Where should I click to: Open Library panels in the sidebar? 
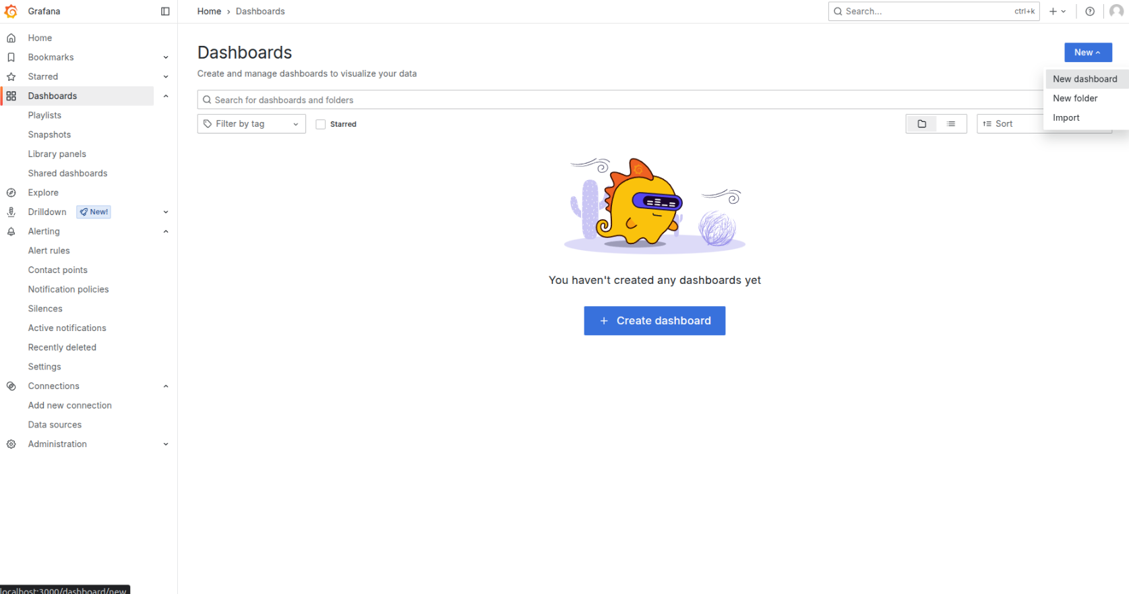tap(57, 154)
